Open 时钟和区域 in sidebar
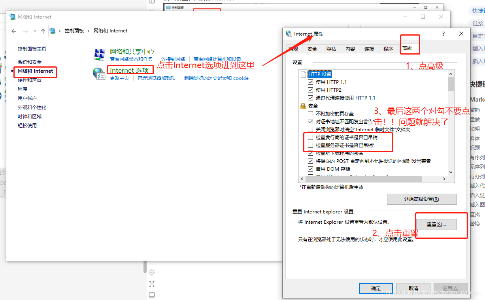This screenshot has height=300, width=485. 30,117
